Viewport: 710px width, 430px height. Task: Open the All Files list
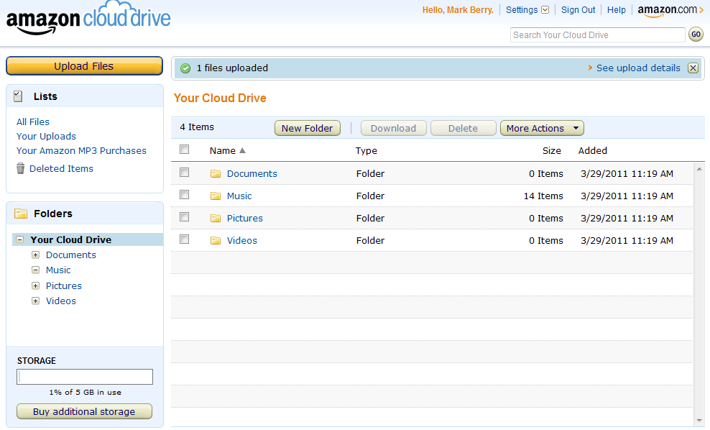(x=33, y=122)
